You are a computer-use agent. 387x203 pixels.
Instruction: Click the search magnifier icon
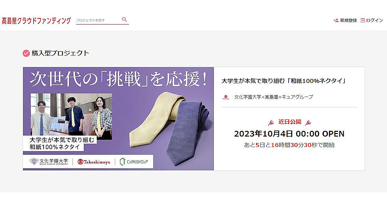124,20
